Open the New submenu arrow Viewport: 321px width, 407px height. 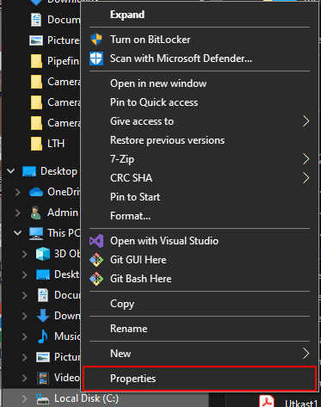tap(306, 354)
